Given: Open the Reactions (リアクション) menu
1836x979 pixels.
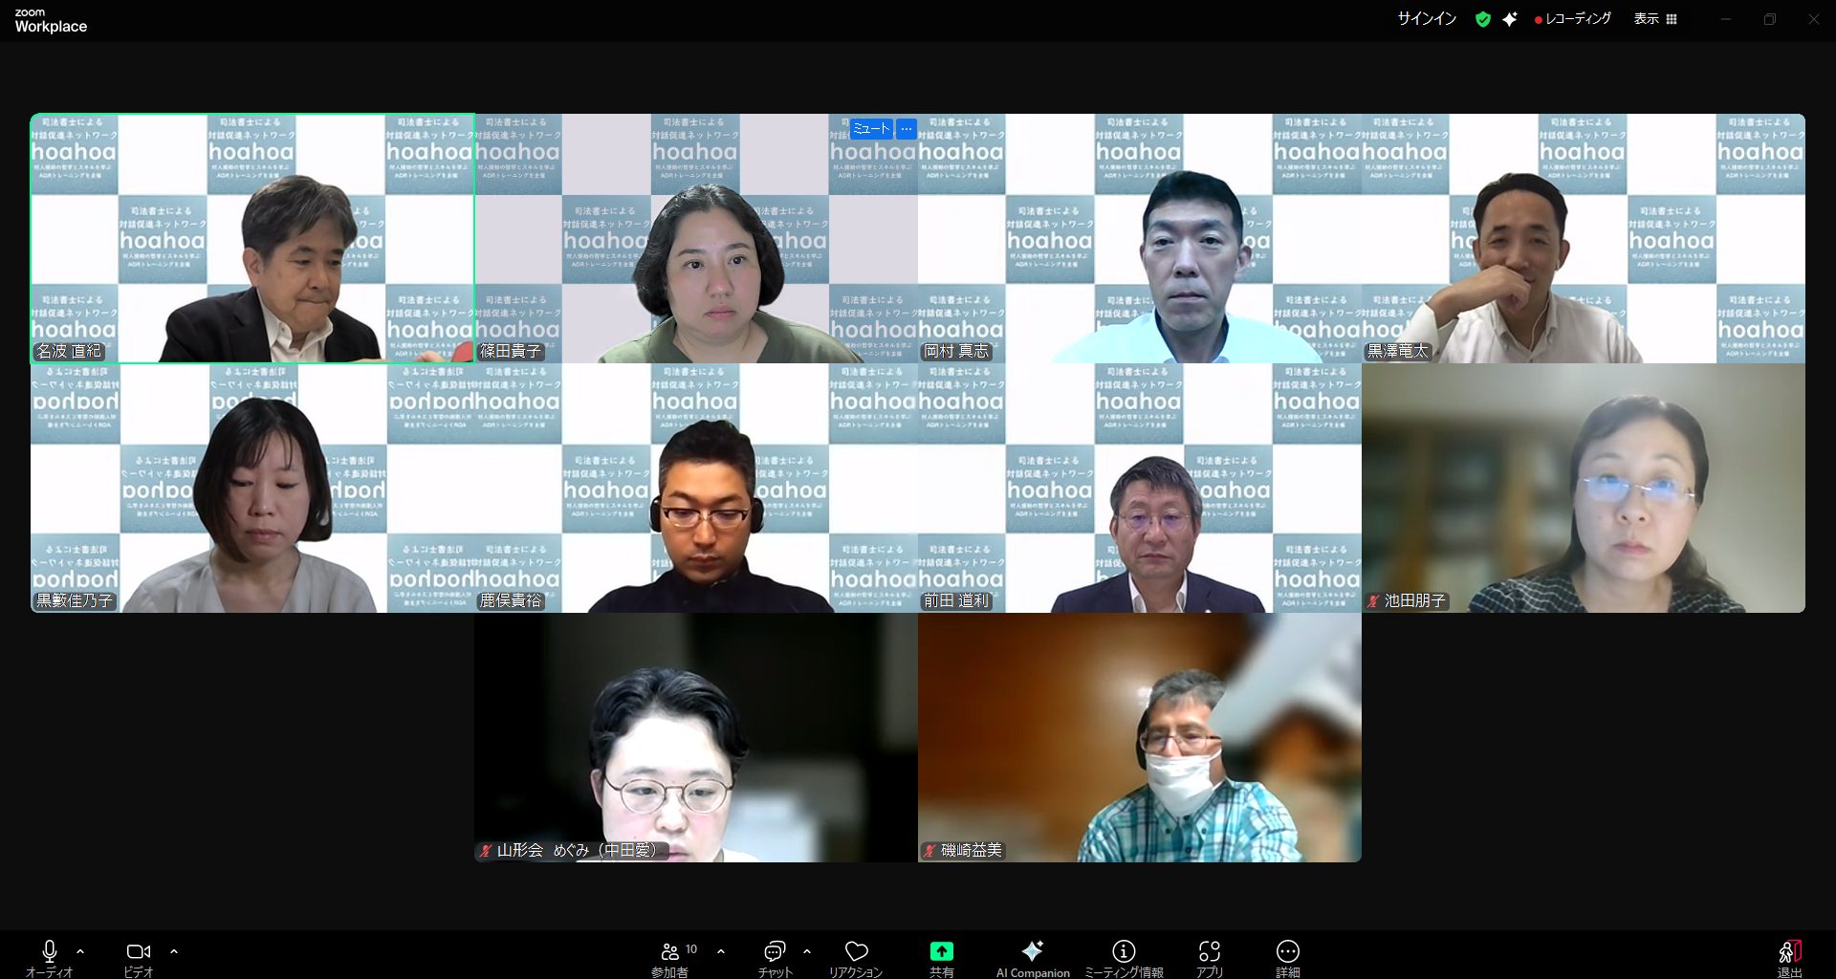Looking at the screenshot, I should click(856, 958).
